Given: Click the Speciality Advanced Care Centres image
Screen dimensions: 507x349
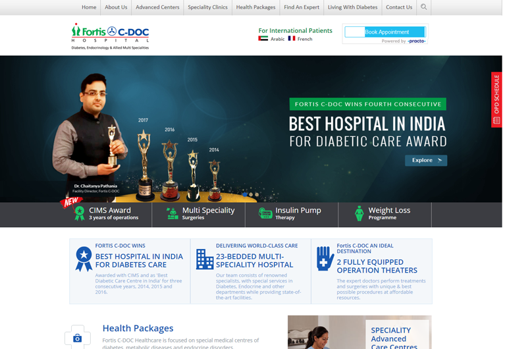Looking at the screenshot, I should click(x=360, y=333).
